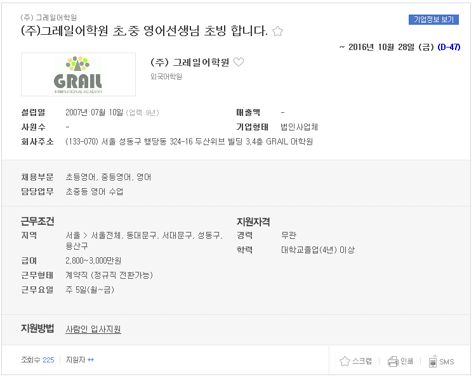Click the 스크랩 text label

[362, 361]
